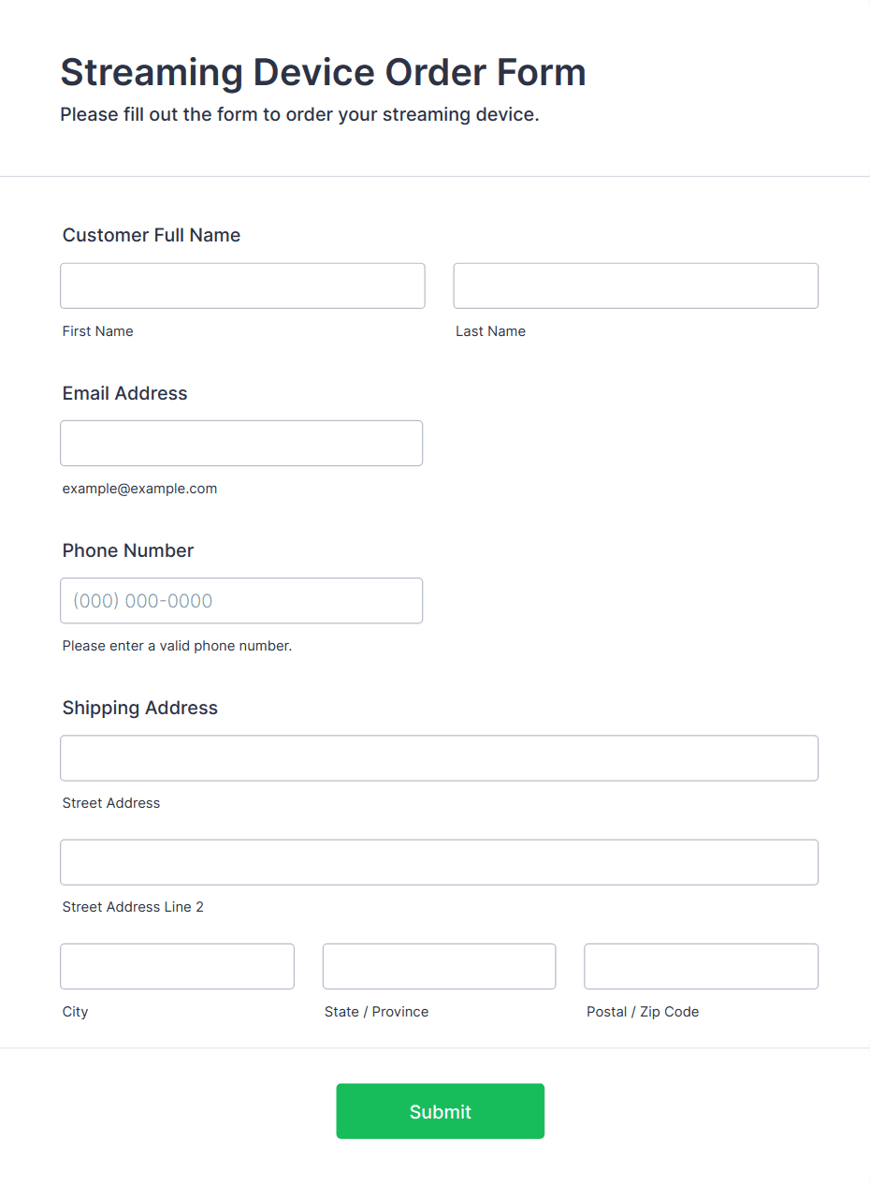The height and width of the screenshot is (1185, 870).
Task: Click the First Name input box
Action: (x=242, y=285)
